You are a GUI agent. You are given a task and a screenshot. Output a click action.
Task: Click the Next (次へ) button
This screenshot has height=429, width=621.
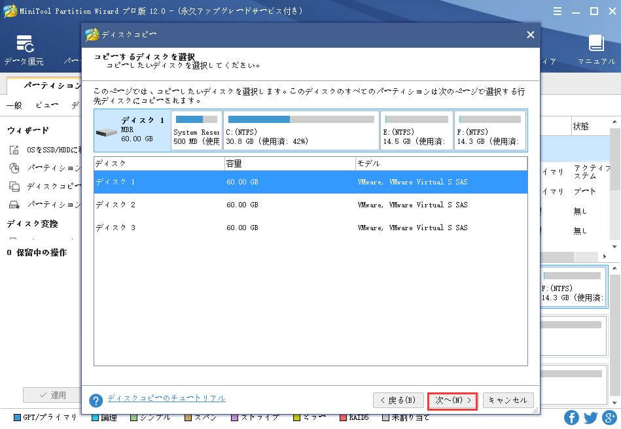pyautogui.click(x=452, y=400)
